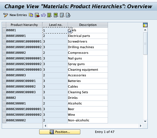The image size is (157, 138).
Task: Click the Product hierarchy column header
Action: click(24, 25)
